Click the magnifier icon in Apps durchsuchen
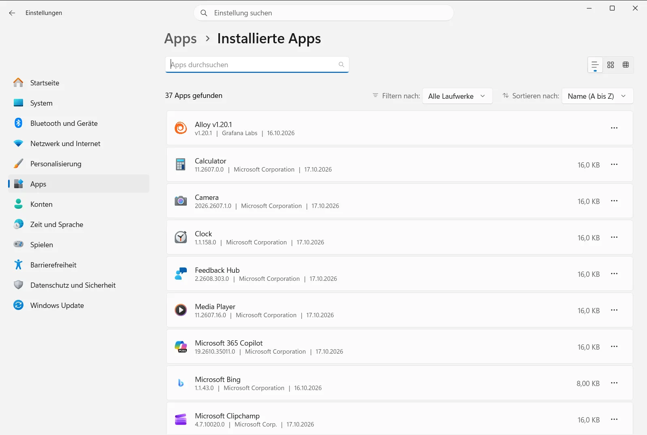Screen dimensions: 647x435 [341, 65]
